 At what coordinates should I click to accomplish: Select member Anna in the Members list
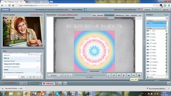tap(156, 37)
